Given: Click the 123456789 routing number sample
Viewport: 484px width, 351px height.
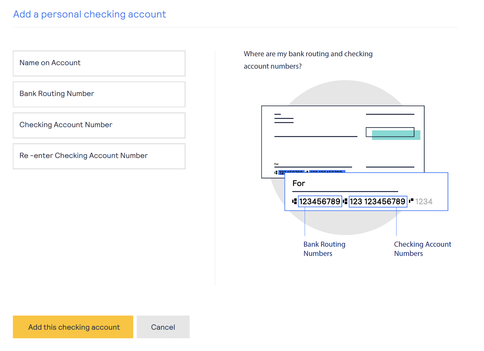Looking at the screenshot, I should 320,202.
